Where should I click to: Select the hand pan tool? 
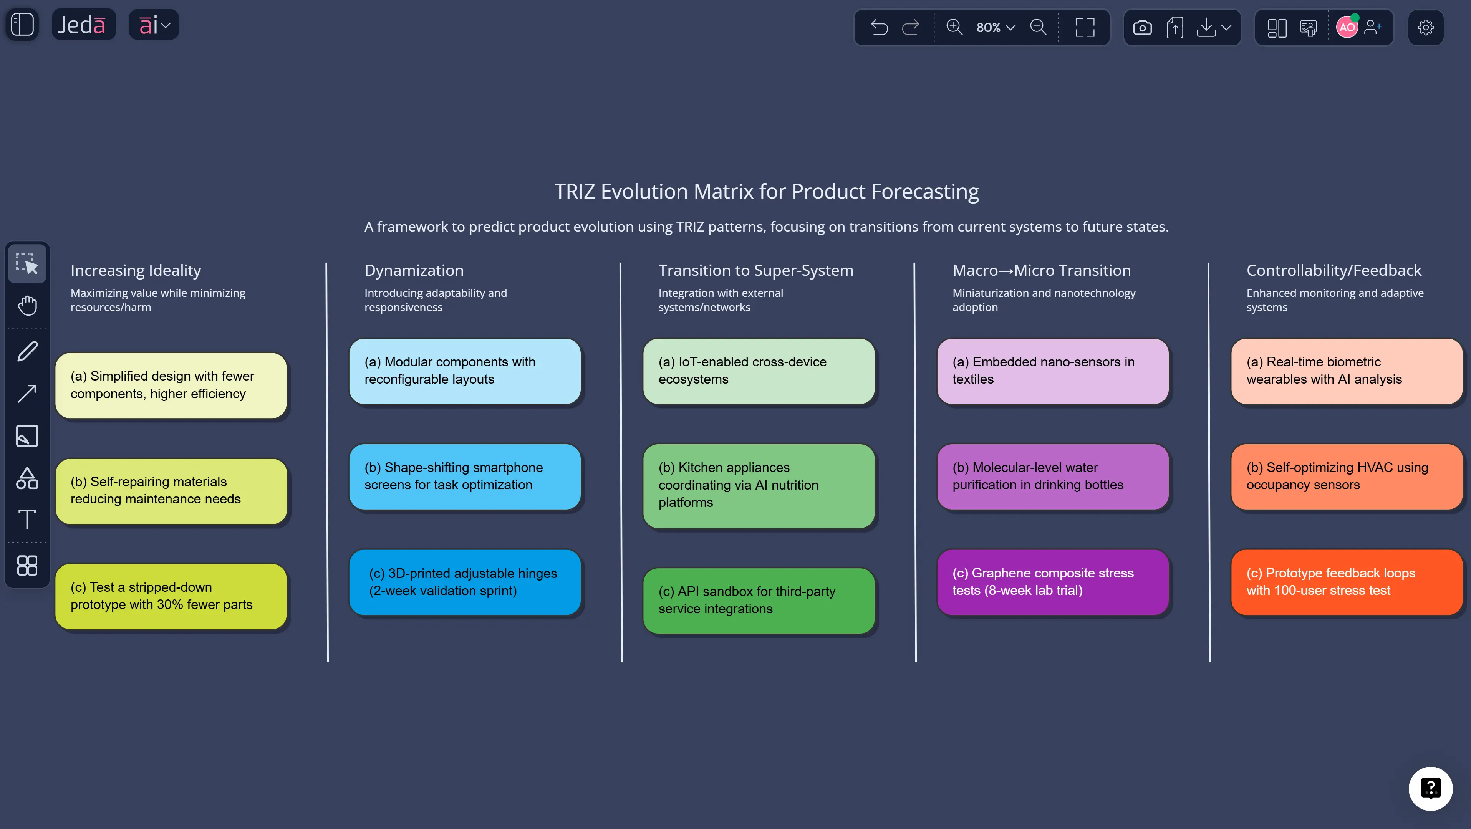point(27,306)
